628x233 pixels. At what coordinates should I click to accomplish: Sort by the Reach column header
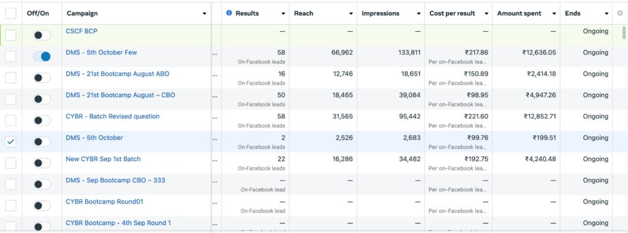point(303,13)
